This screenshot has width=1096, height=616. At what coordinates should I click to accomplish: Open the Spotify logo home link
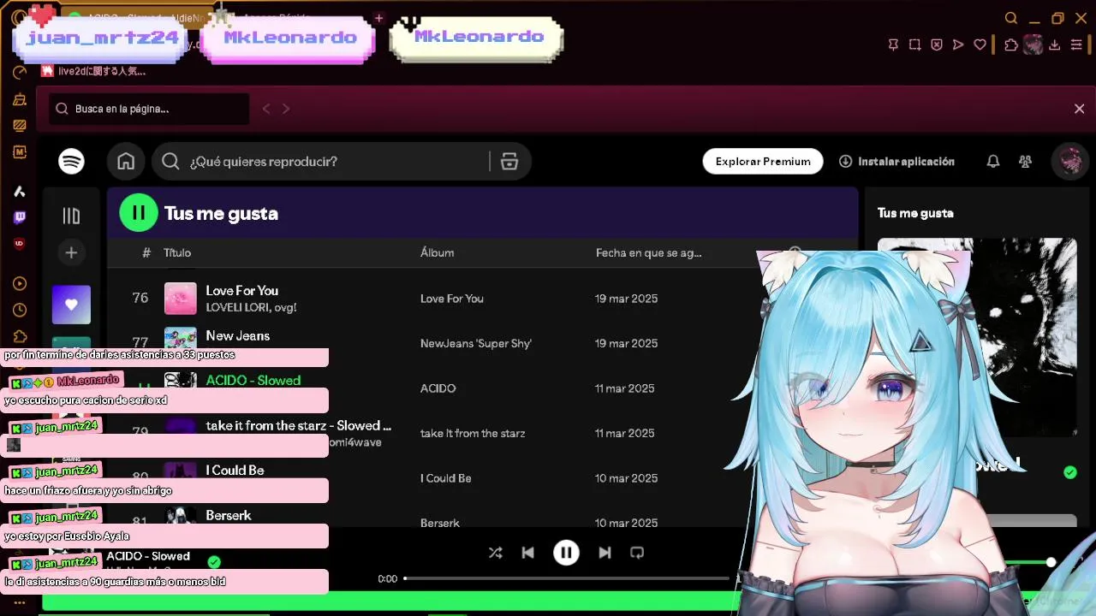71,161
